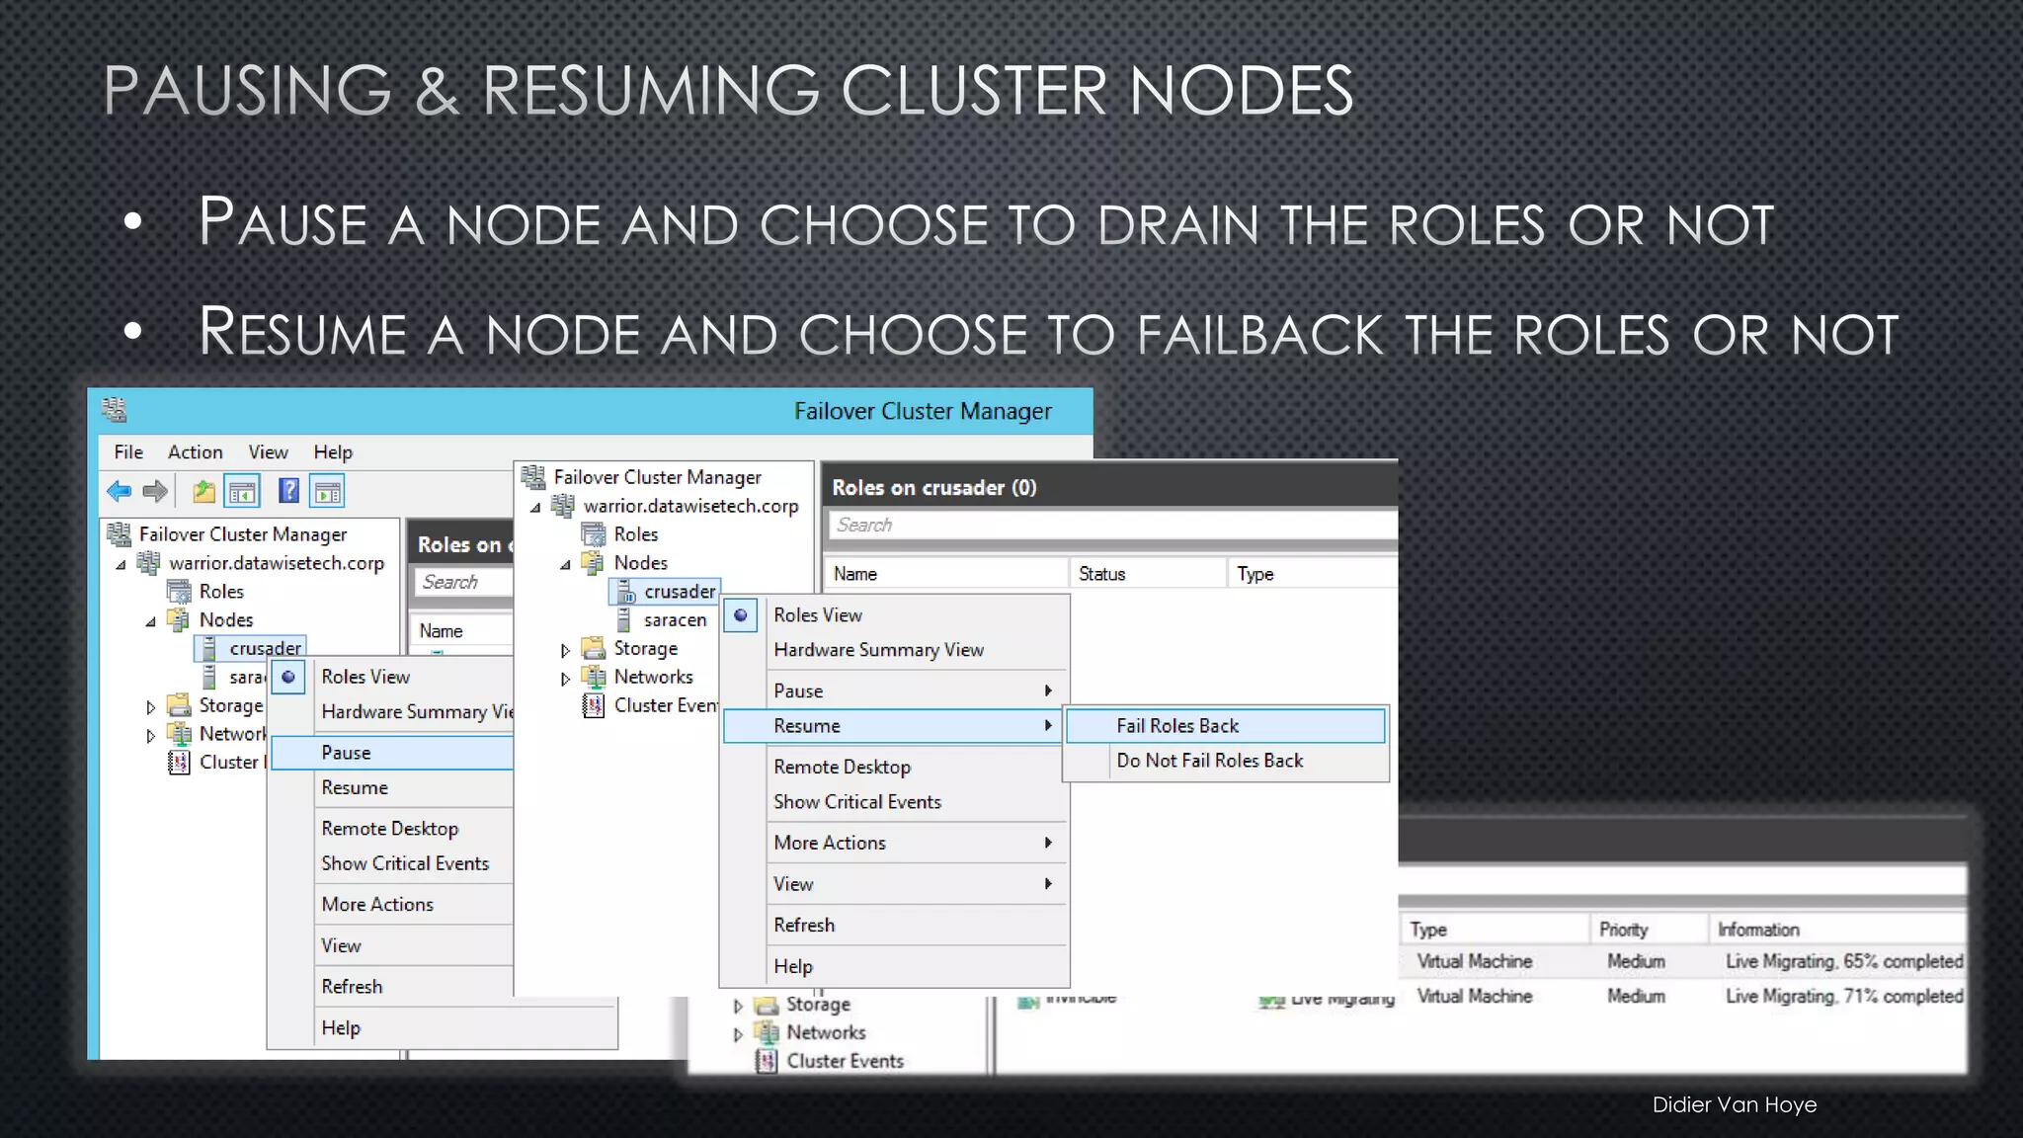The height and width of the screenshot is (1138, 2023).
Task: Click the paused crusader node server icon
Action: (x=625, y=592)
